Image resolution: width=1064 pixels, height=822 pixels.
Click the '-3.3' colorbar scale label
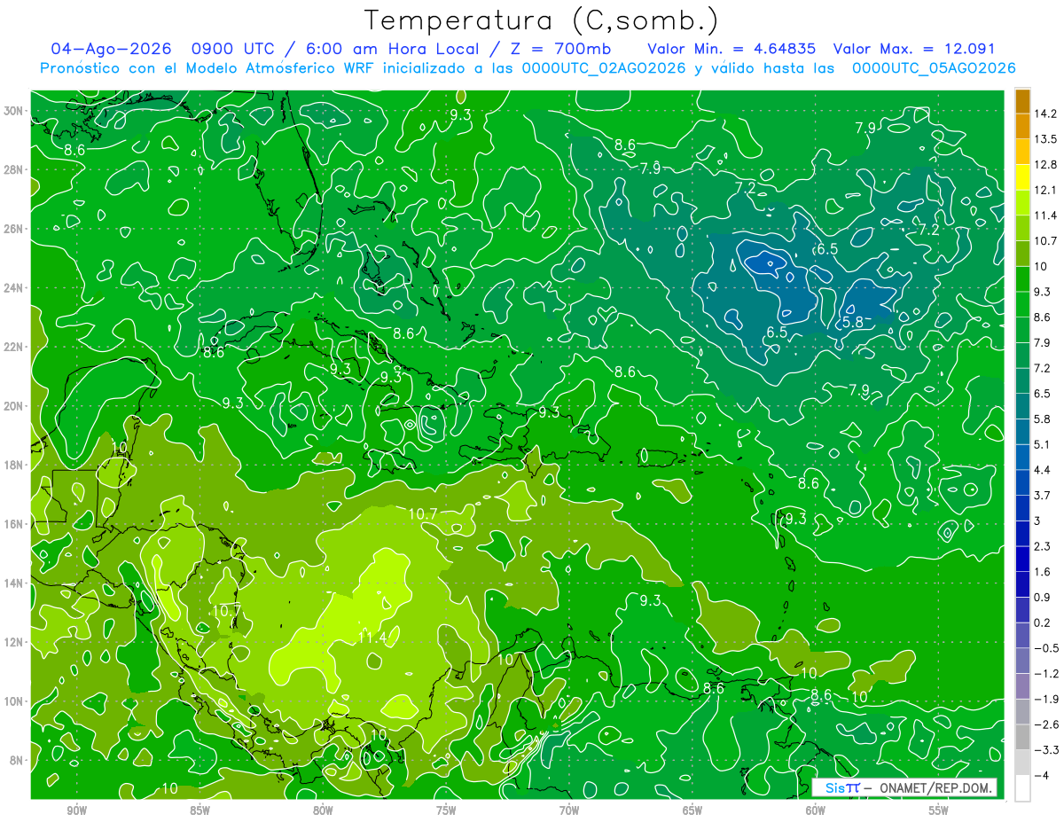tap(1046, 750)
